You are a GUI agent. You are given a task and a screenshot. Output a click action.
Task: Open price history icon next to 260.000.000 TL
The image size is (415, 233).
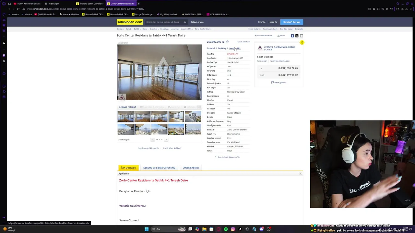(227, 42)
